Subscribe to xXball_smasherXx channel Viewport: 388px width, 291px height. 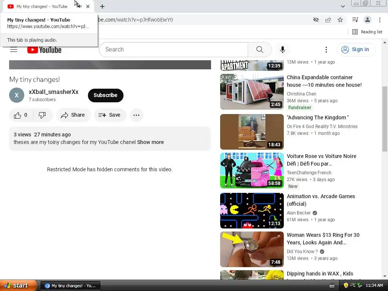[x=106, y=95]
